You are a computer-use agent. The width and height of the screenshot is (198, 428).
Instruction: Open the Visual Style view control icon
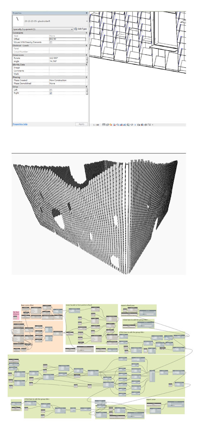(107, 125)
